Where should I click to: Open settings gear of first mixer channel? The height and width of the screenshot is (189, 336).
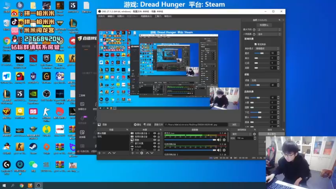(x=224, y=140)
